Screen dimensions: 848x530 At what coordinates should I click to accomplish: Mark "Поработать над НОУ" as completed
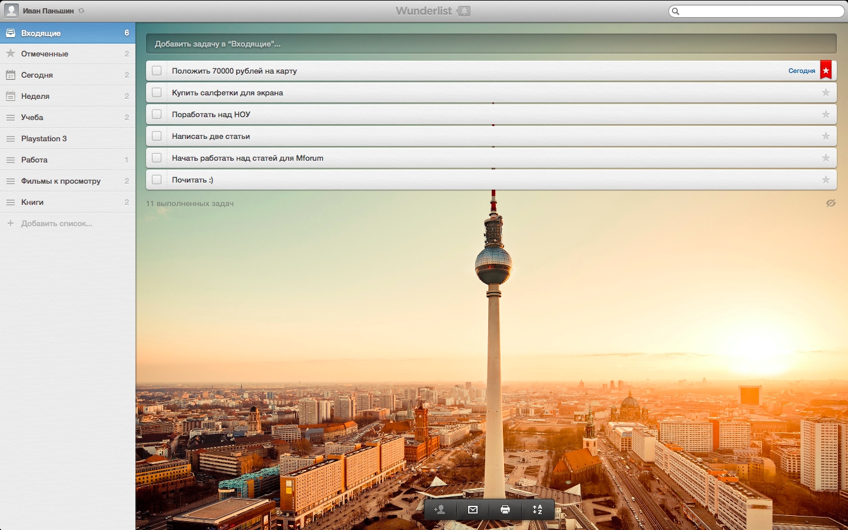coord(157,114)
